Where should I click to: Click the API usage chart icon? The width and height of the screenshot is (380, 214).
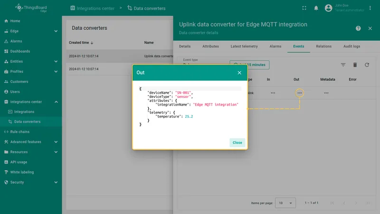tap(6, 162)
